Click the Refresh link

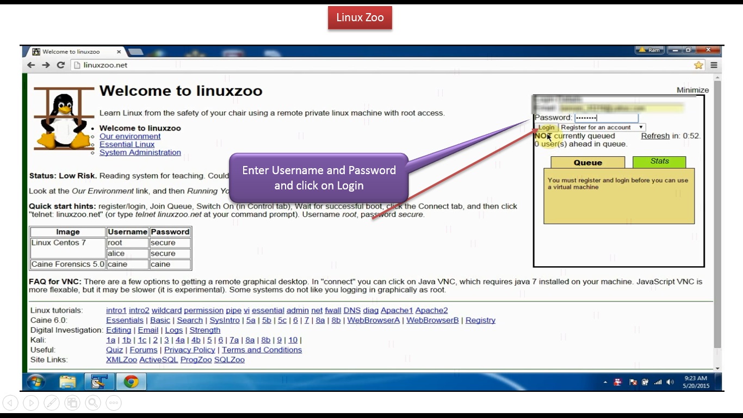click(655, 136)
